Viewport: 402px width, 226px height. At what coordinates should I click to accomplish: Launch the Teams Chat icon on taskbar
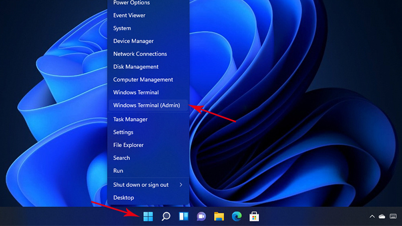[x=201, y=216]
